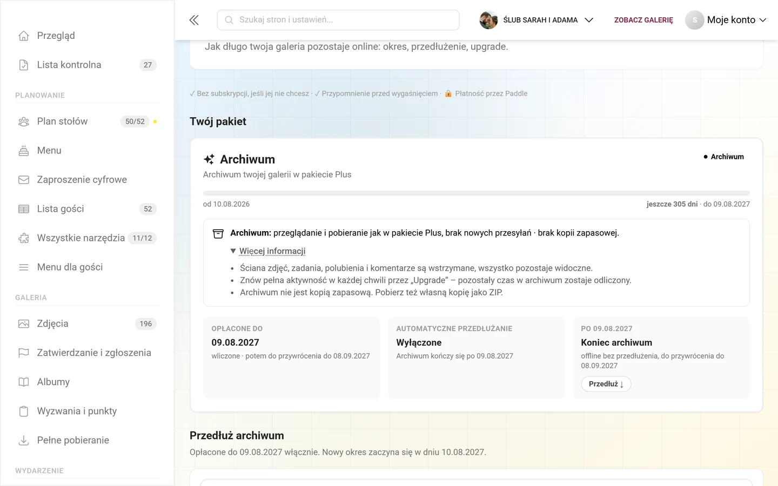Click the Zatwierdzanie i zgłoszenia flag icon
This screenshot has width=778, height=486.
pos(24,353)
